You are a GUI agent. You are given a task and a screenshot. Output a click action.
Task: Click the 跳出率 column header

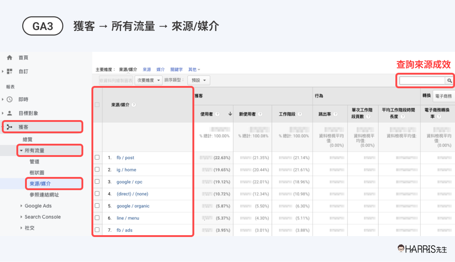coord(325,114)
